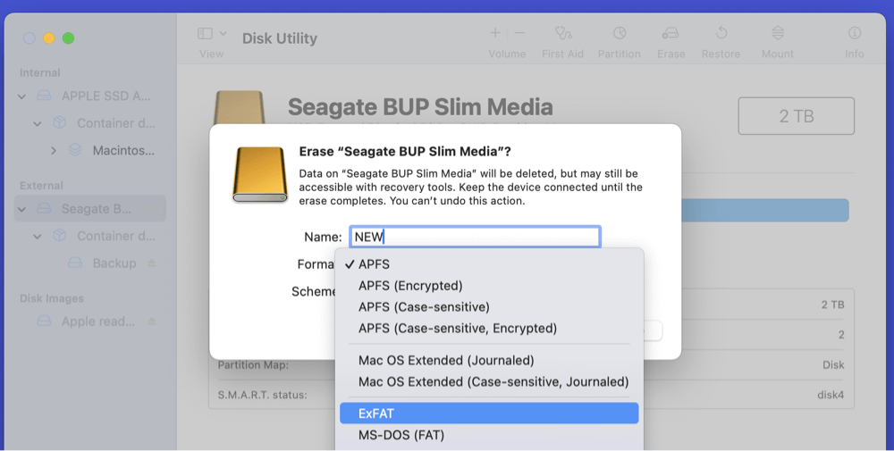Click the yellow minimize window button
The image size is (894, 451).
49,38
